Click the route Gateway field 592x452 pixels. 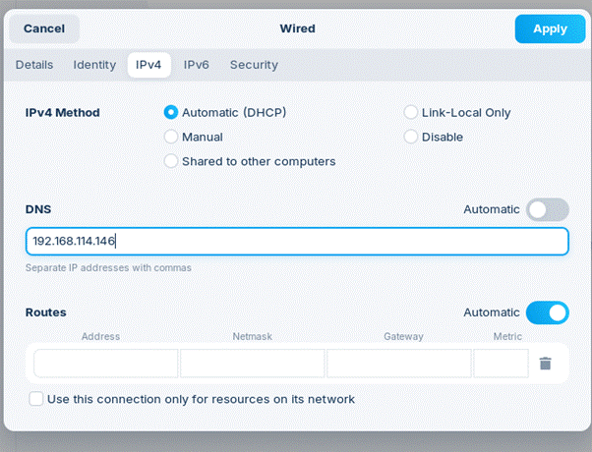(398, 364)
